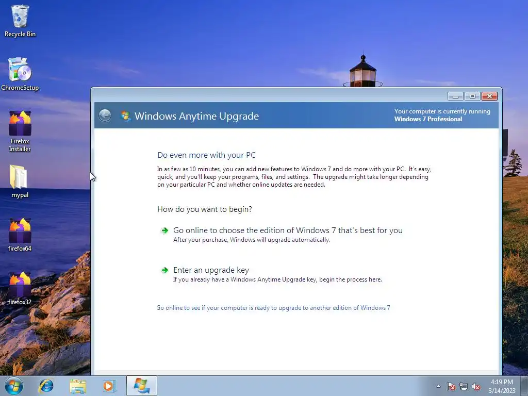The image size is (528, 396).
Task: Click green arrow beside Go online option
Action: (x=164, y=230)
